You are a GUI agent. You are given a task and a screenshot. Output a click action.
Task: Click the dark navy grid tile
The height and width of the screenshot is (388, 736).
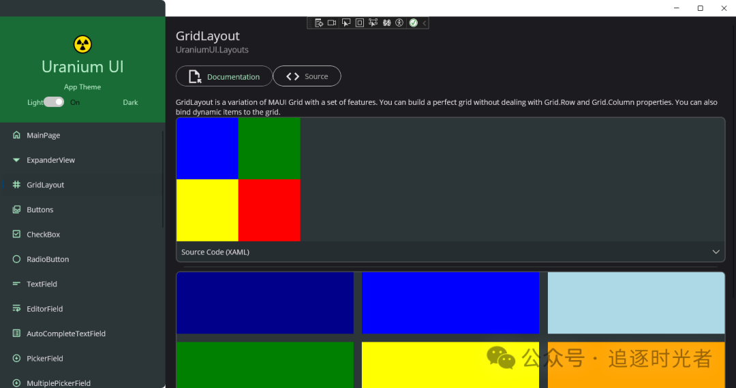point(265,303)
